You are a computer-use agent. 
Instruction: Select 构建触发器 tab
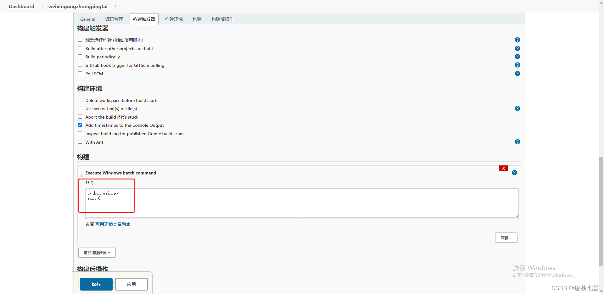144,19
